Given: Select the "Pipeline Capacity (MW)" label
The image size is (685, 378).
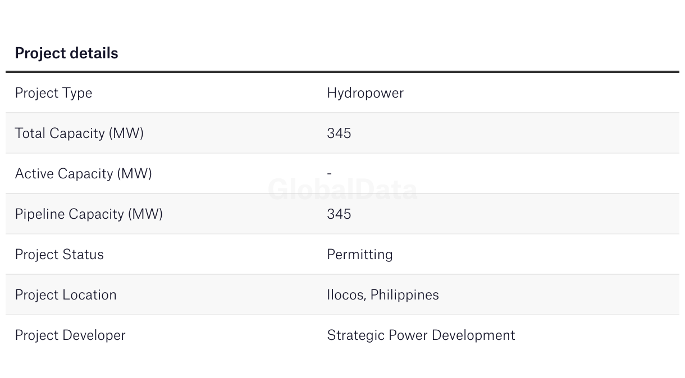Looking at the screenshot, I should [89, 214].
